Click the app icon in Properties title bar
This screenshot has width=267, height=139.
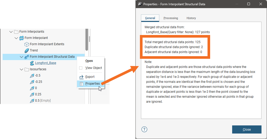pyautogui.click(x=140, y=4)
